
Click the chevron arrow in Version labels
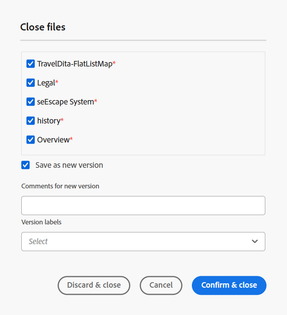255,241
